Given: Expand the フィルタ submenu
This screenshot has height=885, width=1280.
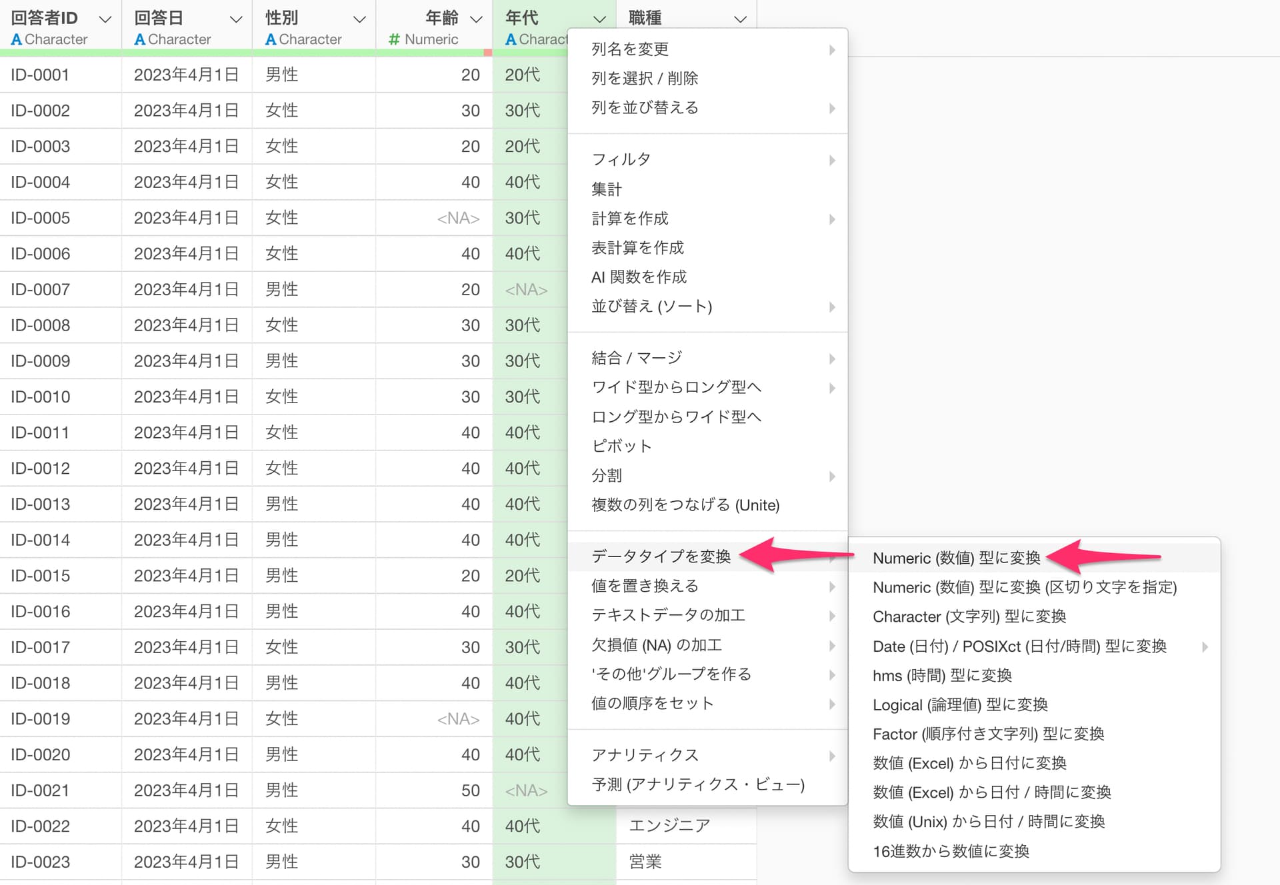Looking at the screenshot, I should coord(621,159).
